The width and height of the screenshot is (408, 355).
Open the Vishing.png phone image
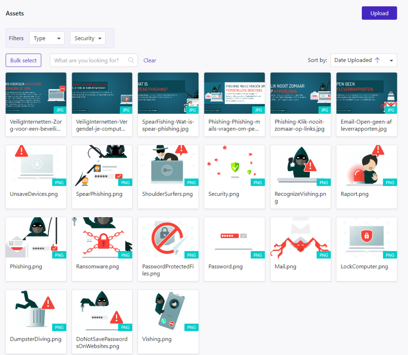[x=168, y=310]
